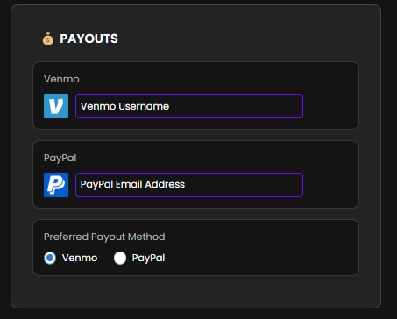Image resolution: width=397 pixels, height=319 pixels.
Task: Focus the PayPal Email Address field
Action: pos(189,185)
